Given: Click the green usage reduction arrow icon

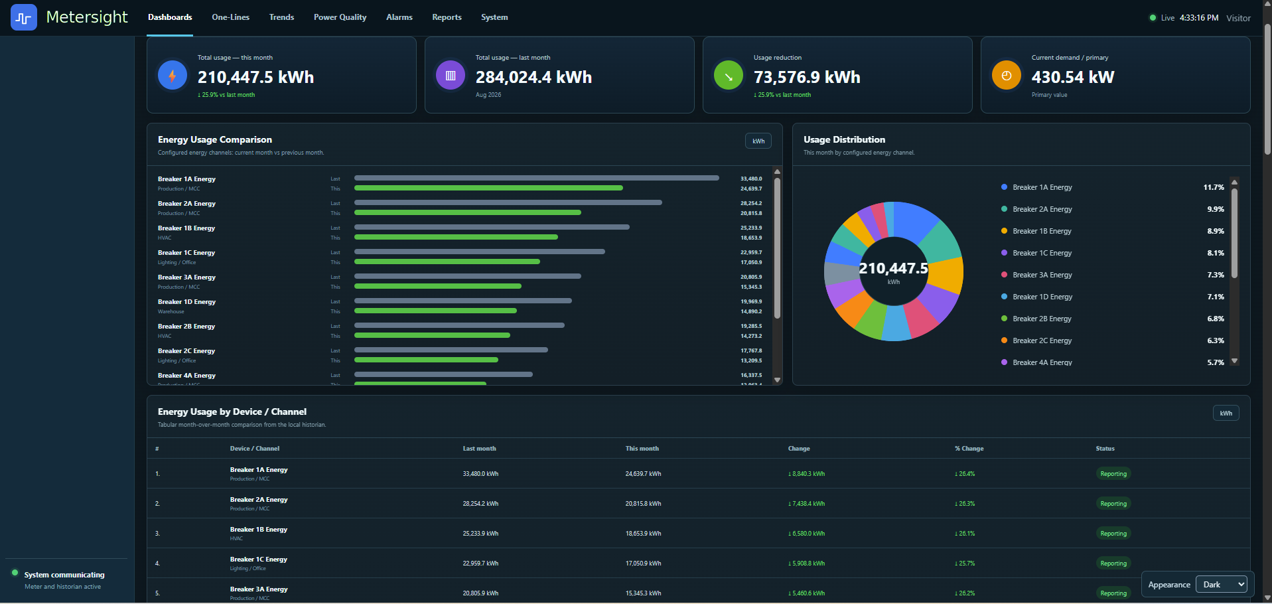Looking at the screenshot, I should click(729, 76).
